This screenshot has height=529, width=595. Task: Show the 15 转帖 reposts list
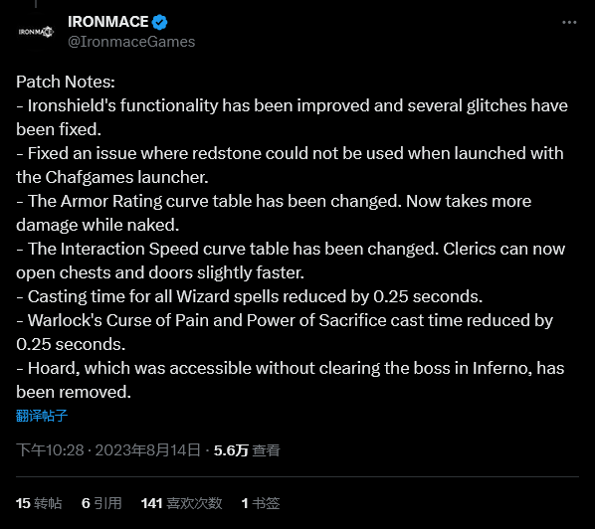[x=39, y=503]
